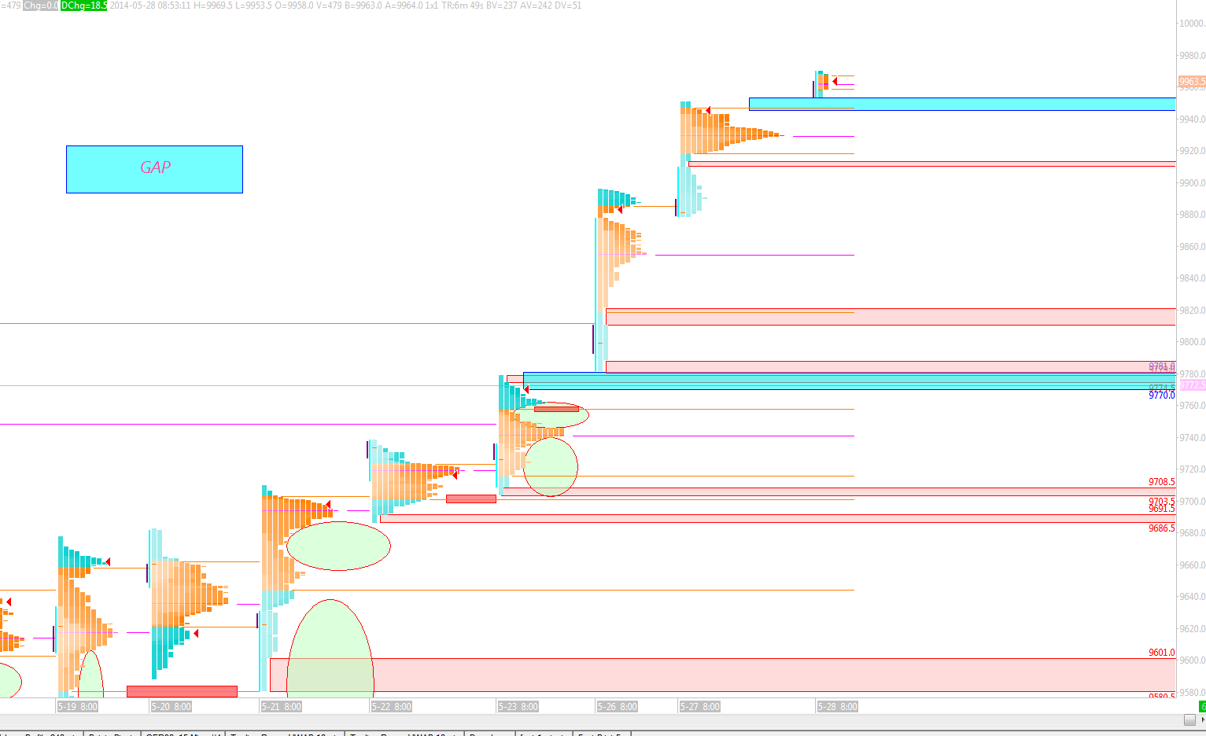Viewport: 1206px width, 736px height.
Task: Click the O=9958.0 open value
Action: click(x=294, y=6)
